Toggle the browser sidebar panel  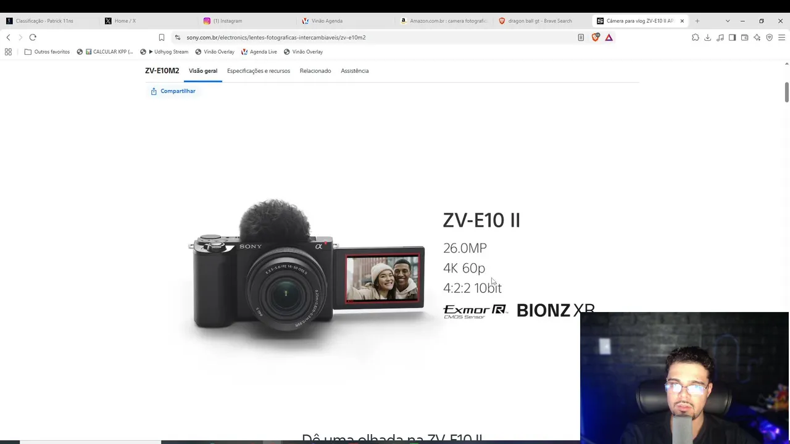coord(733,38)
